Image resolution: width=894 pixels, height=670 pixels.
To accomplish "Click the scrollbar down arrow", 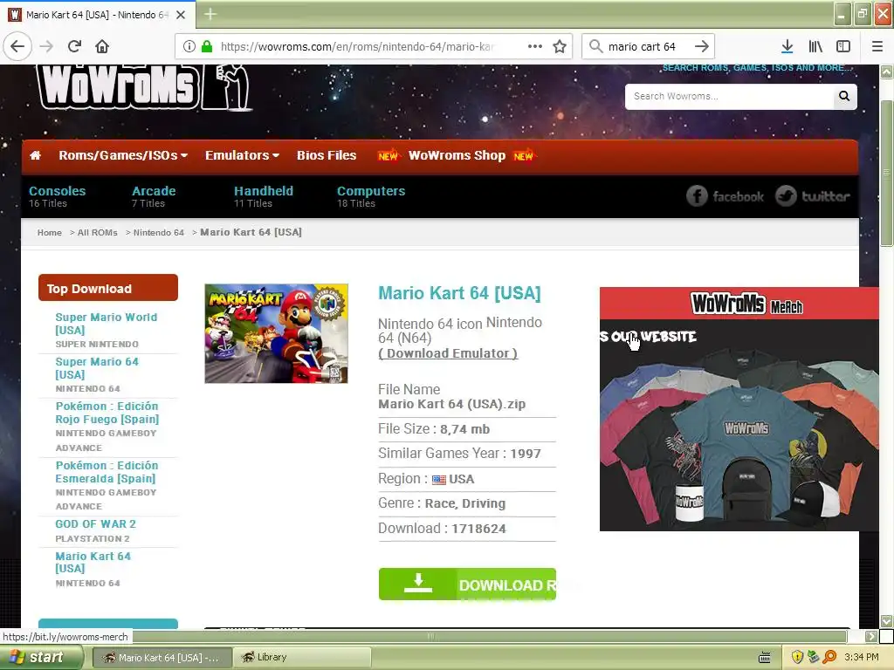I will tap(886, 621).
